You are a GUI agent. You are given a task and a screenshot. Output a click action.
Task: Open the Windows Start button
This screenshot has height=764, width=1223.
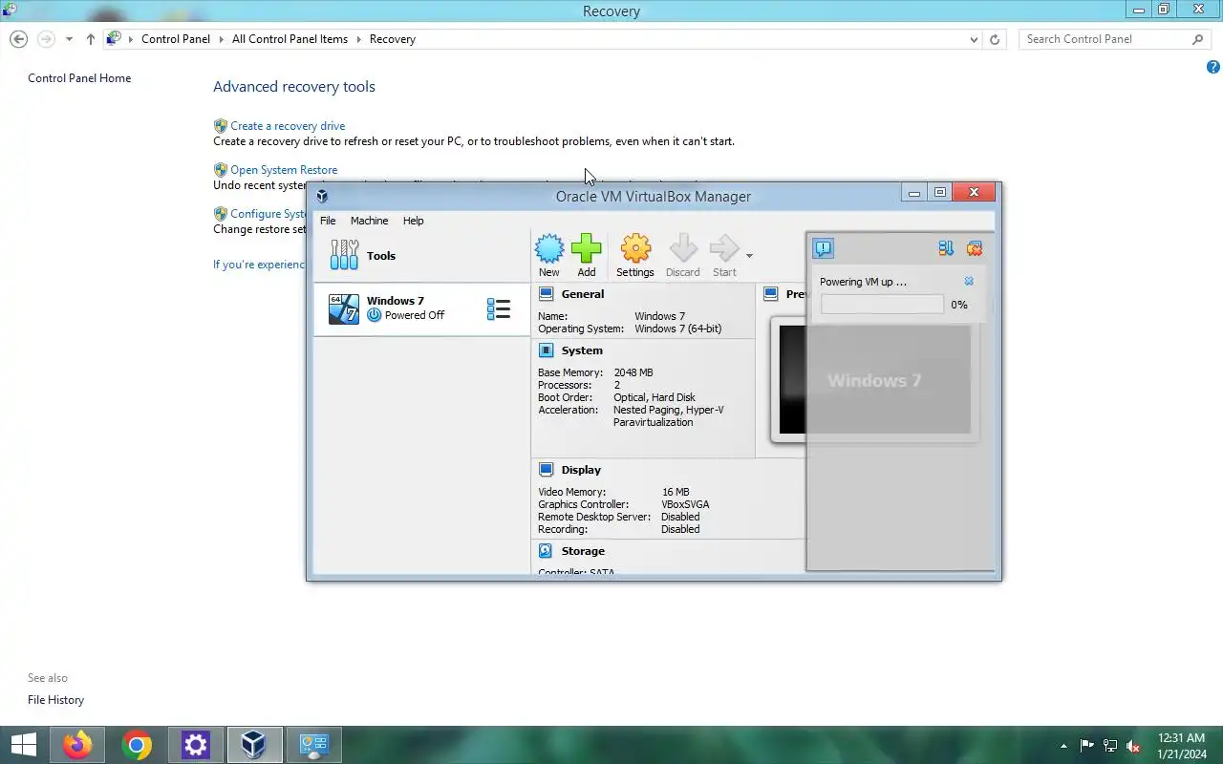[x=23, y=745]
